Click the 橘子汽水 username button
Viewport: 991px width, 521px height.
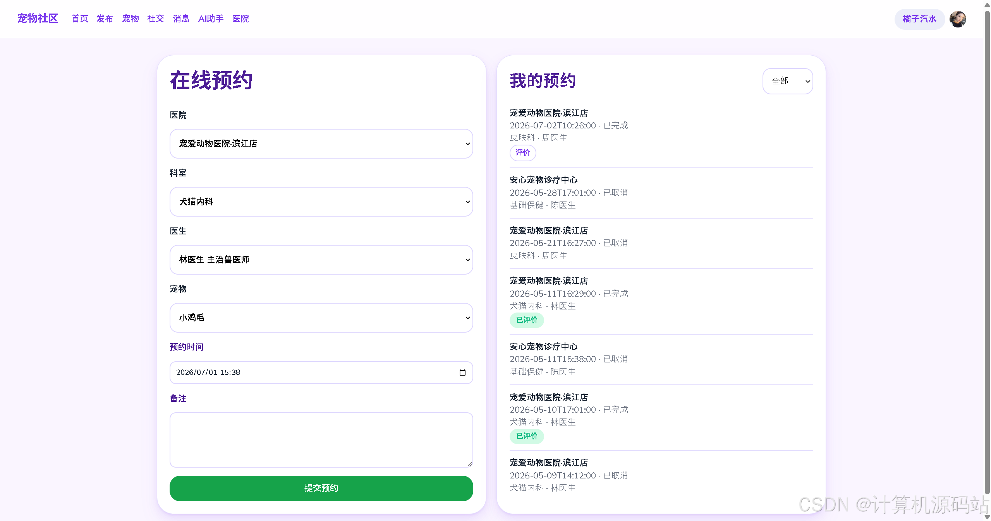click(x=919, y=19)
